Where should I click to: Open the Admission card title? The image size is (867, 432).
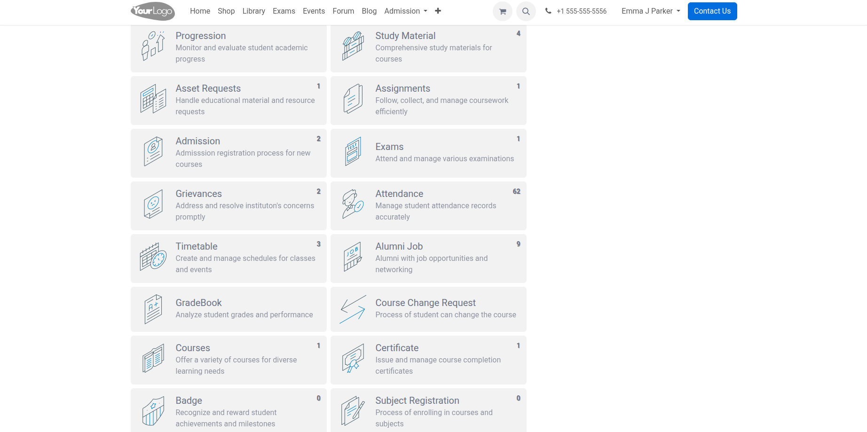pos(198,141)
